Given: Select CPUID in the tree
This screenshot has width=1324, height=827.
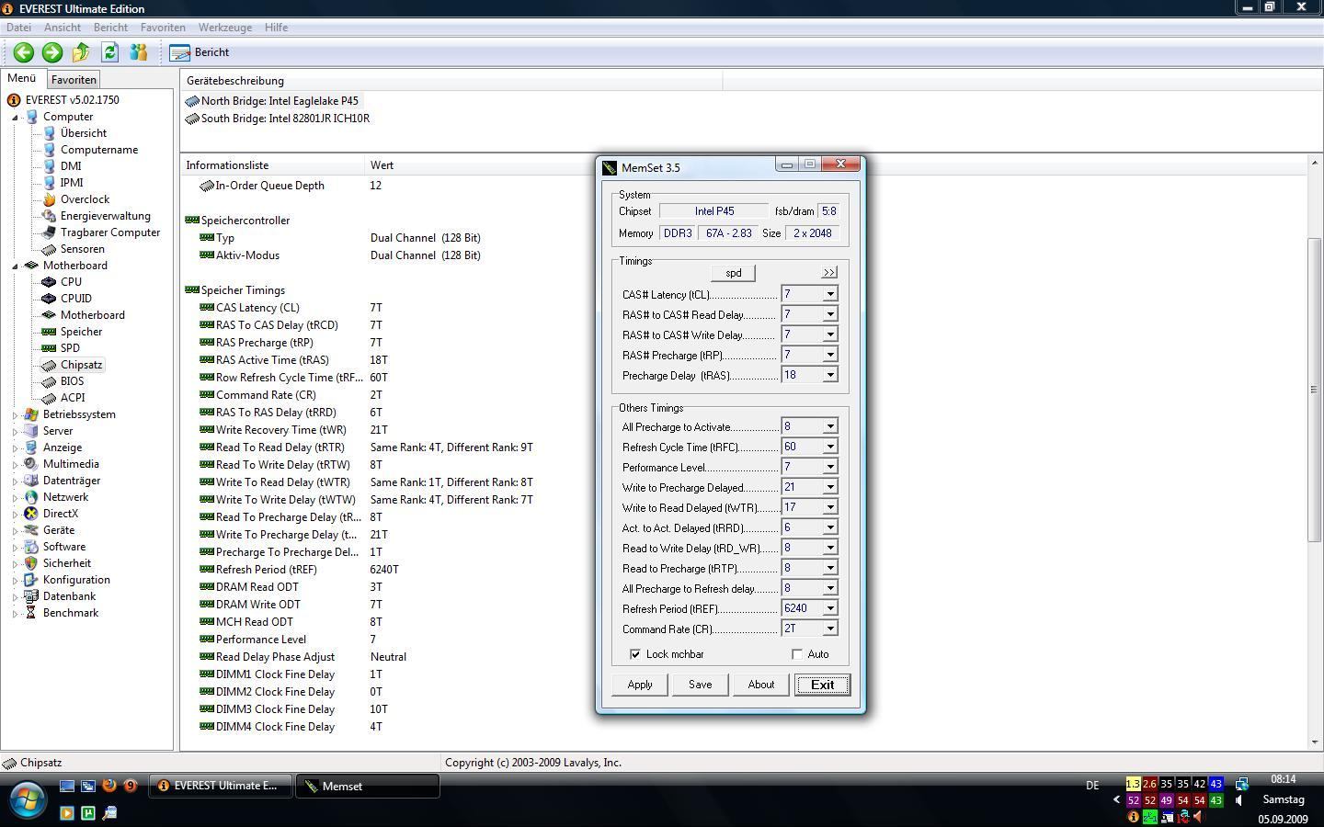Looking at the screenshot, I should 76,299.
